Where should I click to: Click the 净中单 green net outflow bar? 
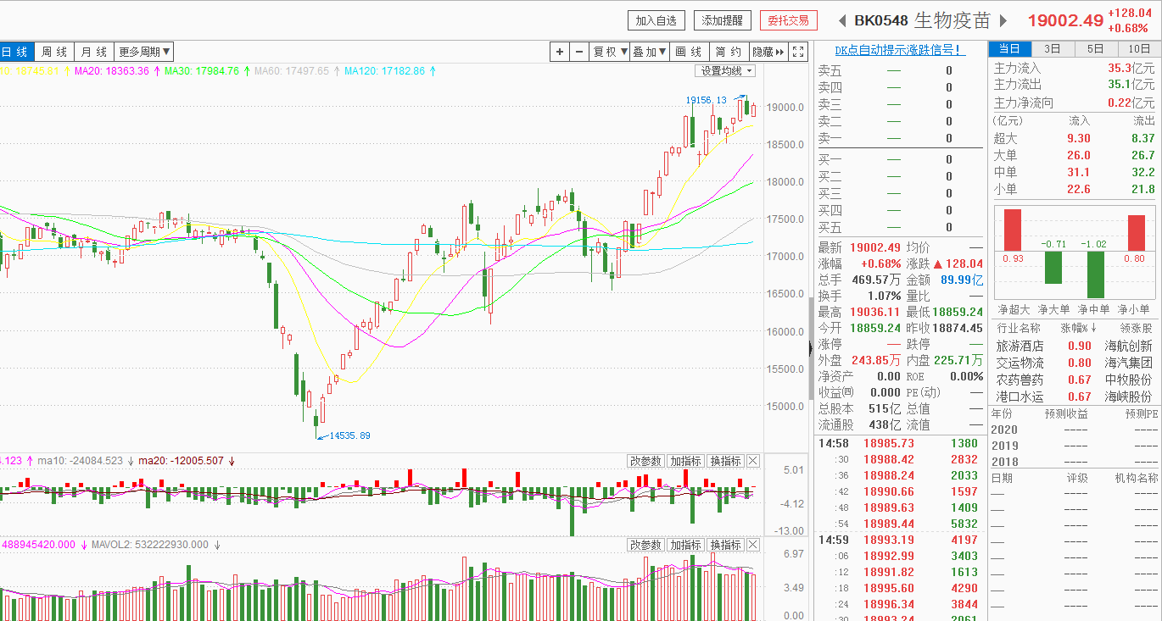point(1095,274)
